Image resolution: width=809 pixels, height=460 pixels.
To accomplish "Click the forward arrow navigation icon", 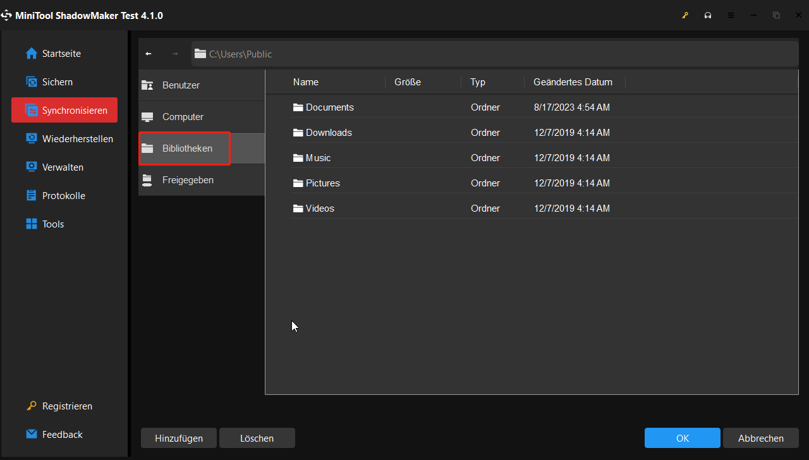I will click(x=175, y=54).
